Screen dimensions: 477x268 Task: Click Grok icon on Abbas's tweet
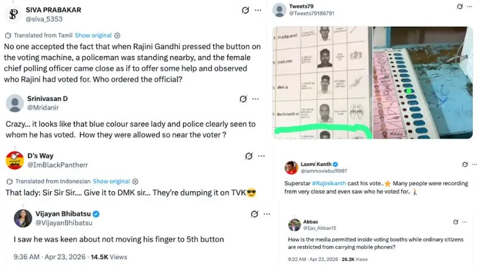(456, 222)
